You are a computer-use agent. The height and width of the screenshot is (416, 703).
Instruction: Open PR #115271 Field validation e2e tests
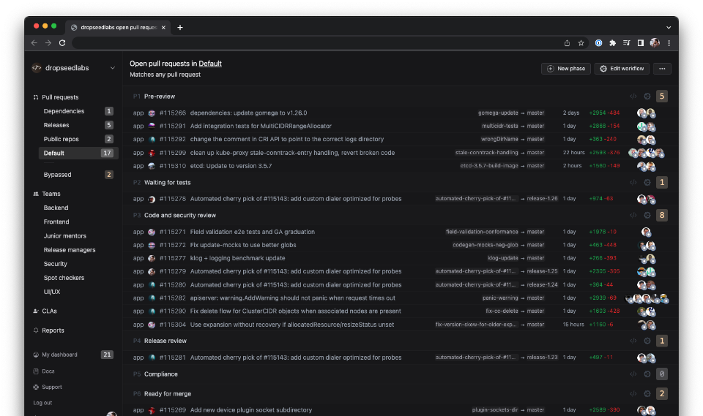[x=253, y=232]
